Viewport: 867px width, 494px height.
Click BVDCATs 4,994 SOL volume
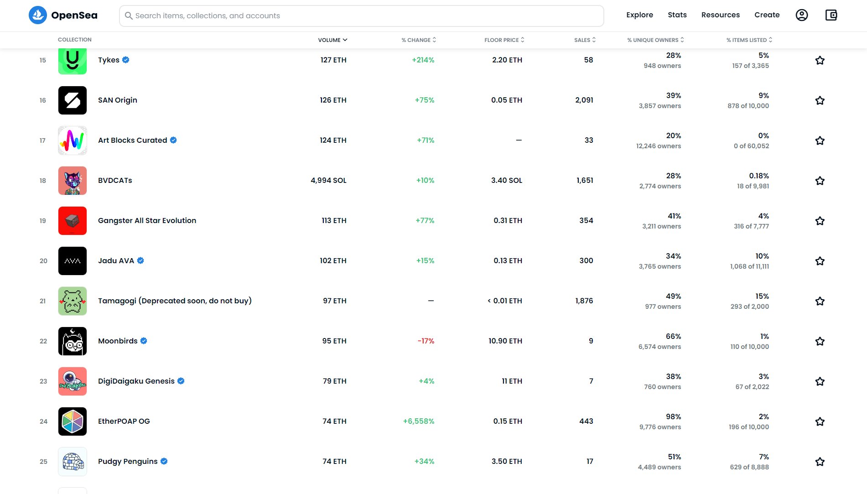[328, 181]
